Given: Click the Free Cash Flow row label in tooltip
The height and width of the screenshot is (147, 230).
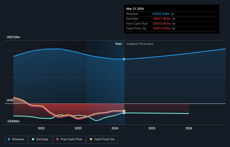Looking at the screenshot, I should click(137, 24).
